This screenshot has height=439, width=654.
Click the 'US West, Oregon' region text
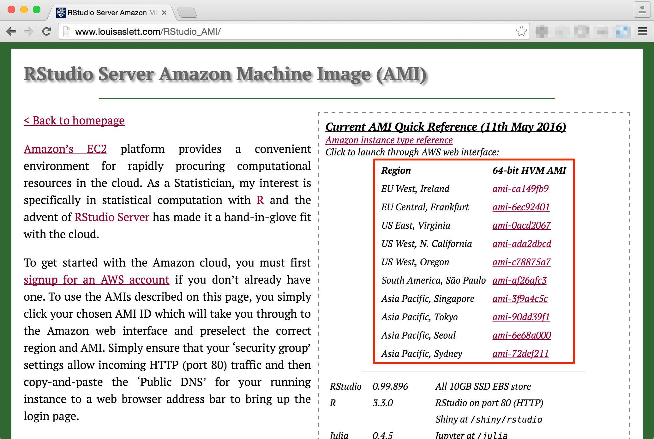click(x=415, y=262)
